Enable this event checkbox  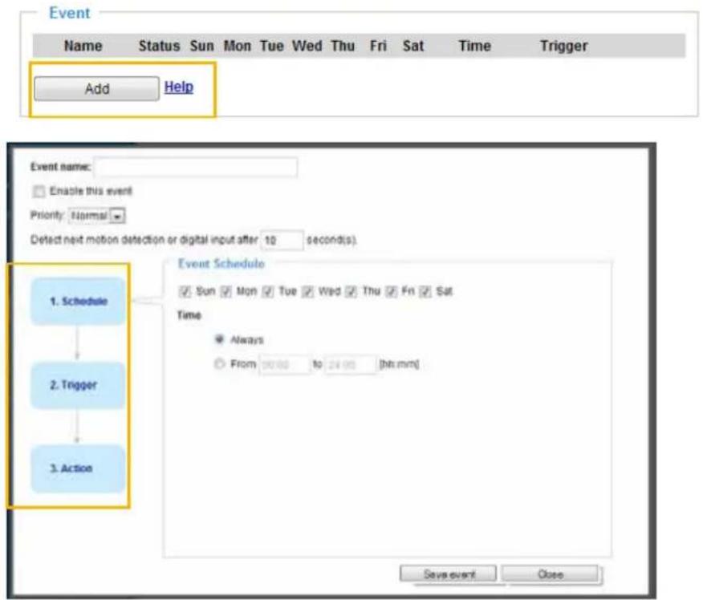pyautogui.click(x=39, y=192)
